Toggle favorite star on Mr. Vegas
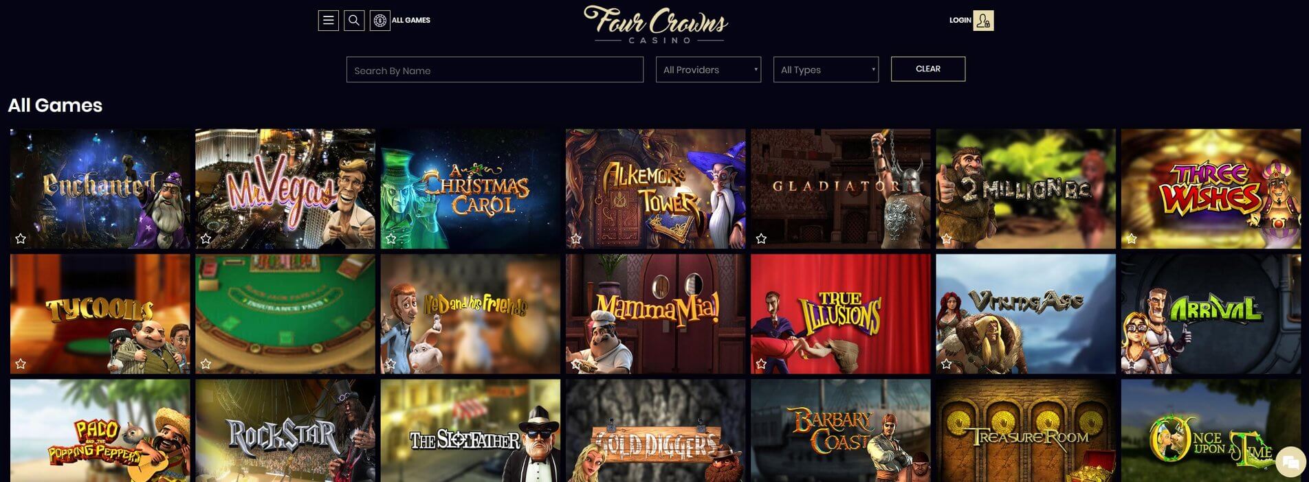 tap(206, 238)
